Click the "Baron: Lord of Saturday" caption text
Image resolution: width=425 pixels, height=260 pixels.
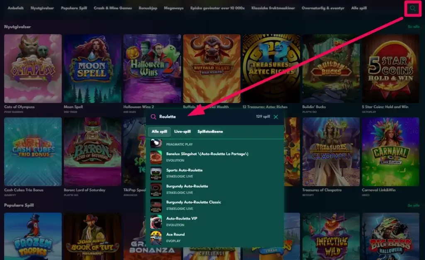(x=84, y=190)
